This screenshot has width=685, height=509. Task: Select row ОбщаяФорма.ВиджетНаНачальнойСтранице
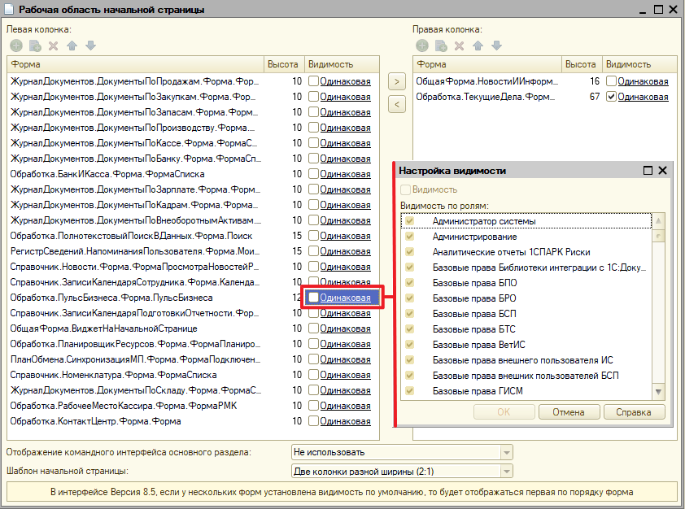point(103,328)
